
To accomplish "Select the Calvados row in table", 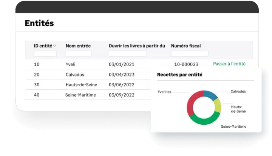I will (74, 75).
